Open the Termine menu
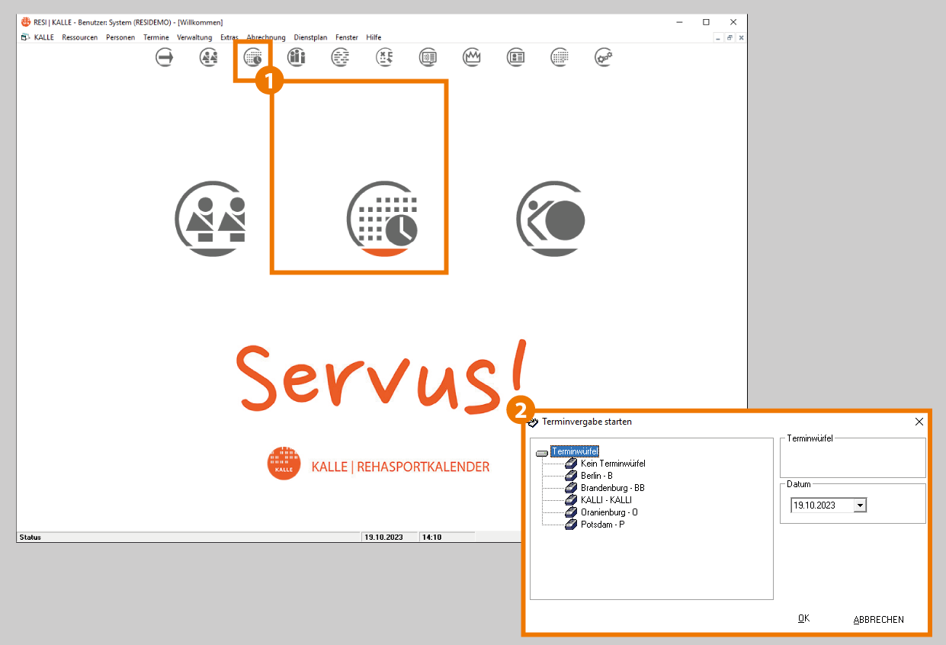 pos(156,37)
